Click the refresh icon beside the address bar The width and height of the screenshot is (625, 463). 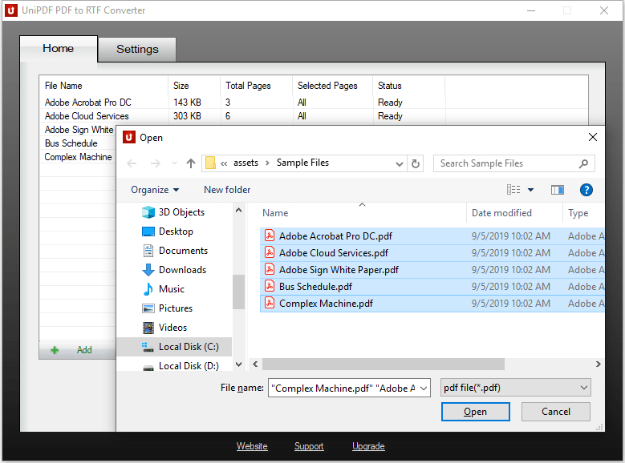(x=416, y=163)
